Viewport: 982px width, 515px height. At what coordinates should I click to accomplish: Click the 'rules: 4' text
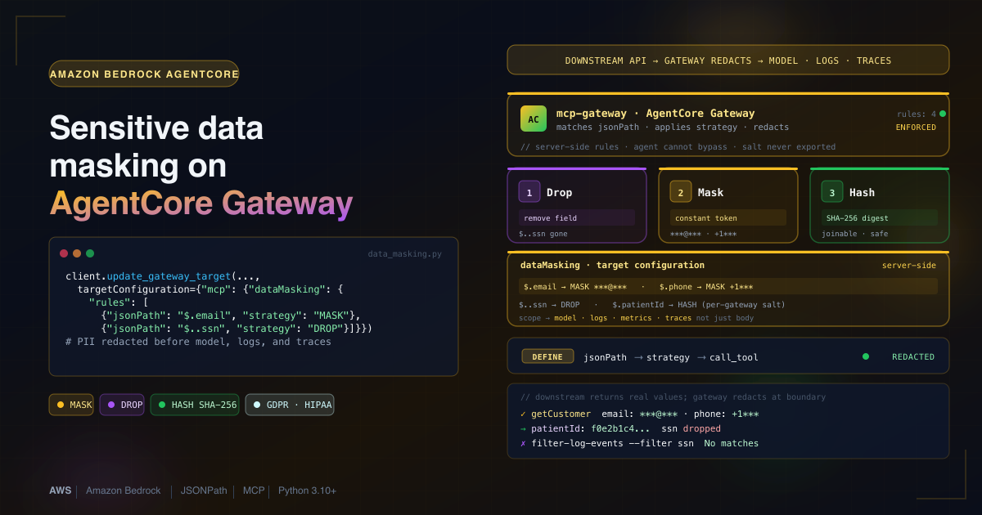917,114
